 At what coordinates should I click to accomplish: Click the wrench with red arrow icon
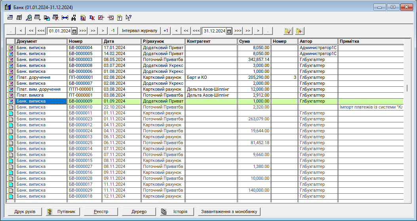click(x=299, y=31)
